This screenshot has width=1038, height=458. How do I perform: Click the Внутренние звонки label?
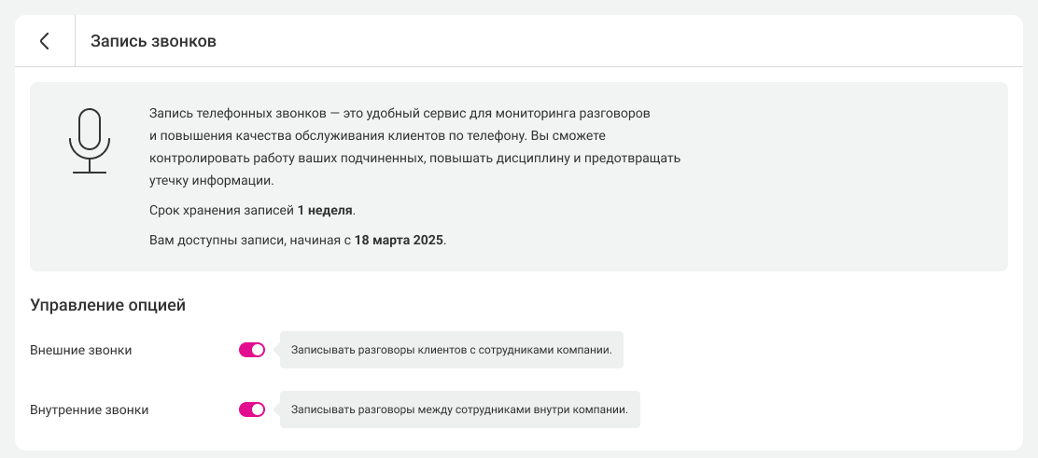tap(90, 409)
